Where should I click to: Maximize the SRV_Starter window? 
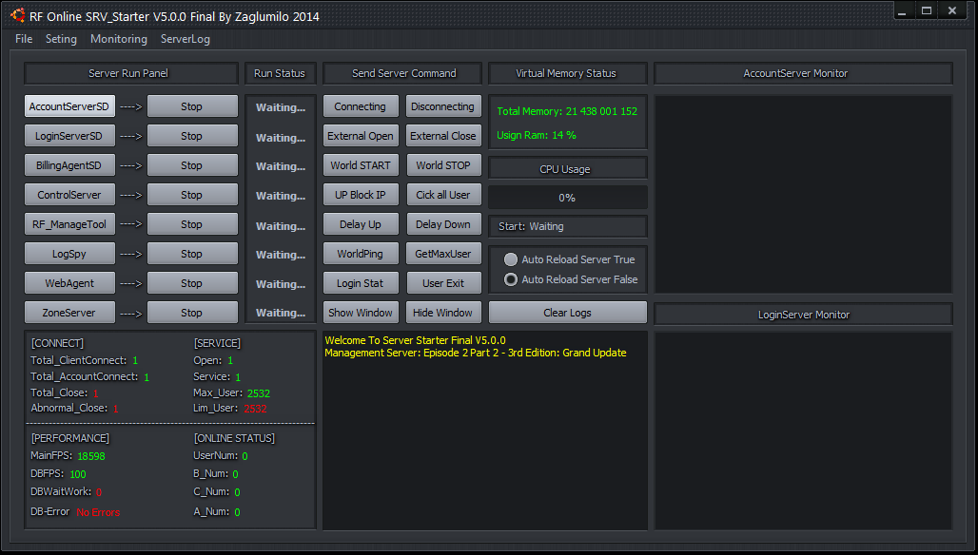(x=927, y=10)
